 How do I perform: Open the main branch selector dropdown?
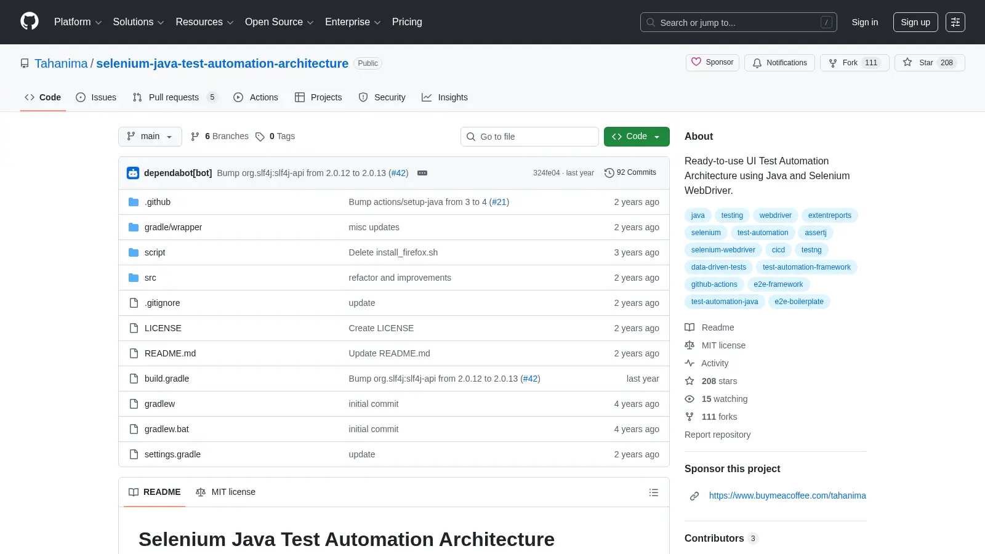click(150, 137)
